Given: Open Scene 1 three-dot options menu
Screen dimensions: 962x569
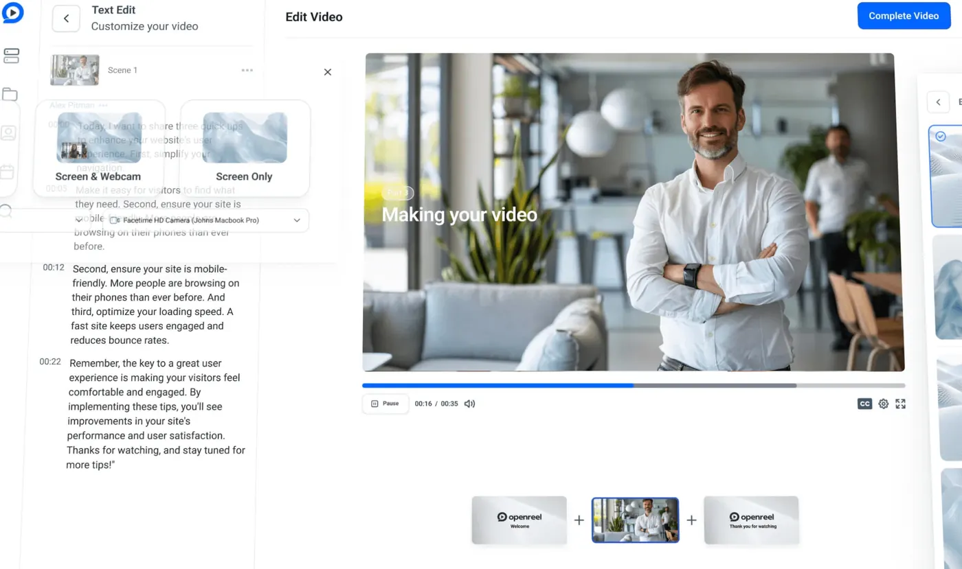Looking at the screenshot, I should 247,70.
